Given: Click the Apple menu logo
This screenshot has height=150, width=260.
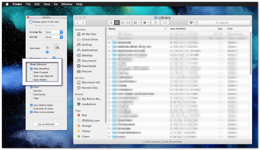Looking at the screenshot, I should (x=7, y=4).
